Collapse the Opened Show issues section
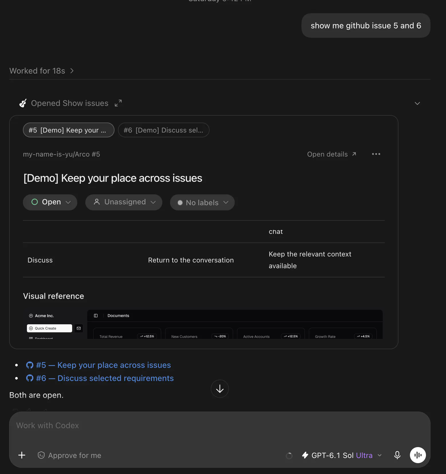This screenshot has width=446, height=474. [417, 103]
